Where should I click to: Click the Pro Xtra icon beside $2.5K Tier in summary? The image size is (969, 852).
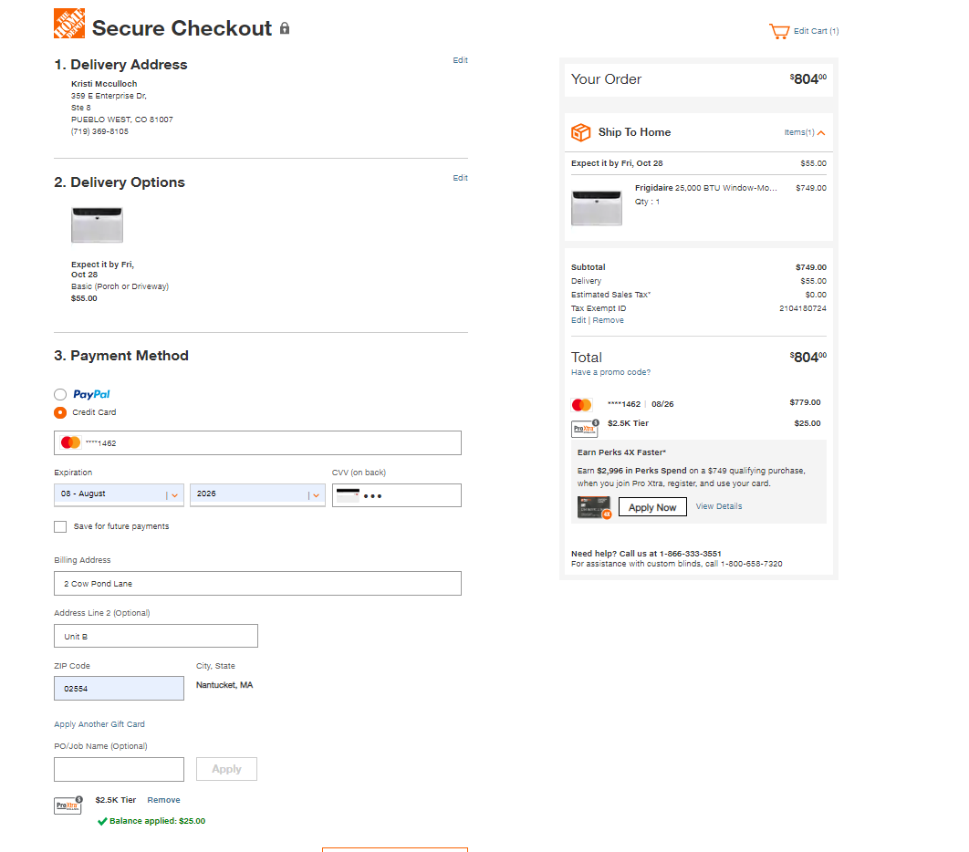click(585, 428)
